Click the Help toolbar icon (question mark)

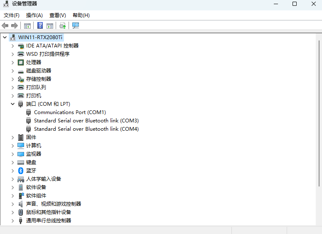click(x=40, y=26)
